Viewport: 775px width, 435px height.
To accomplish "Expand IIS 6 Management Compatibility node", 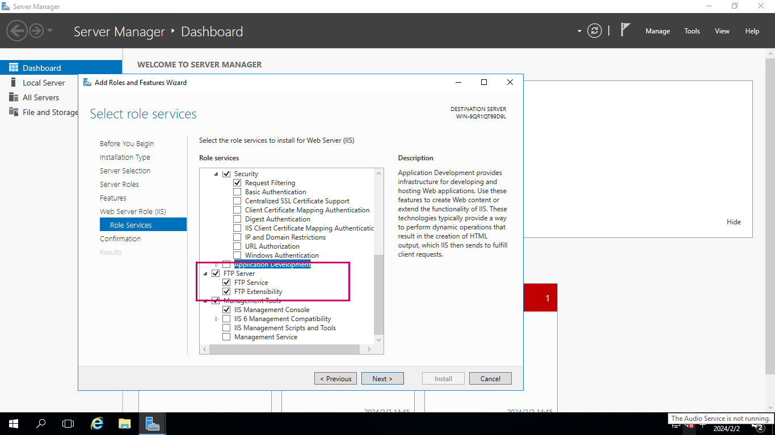I will coord(216,319).
